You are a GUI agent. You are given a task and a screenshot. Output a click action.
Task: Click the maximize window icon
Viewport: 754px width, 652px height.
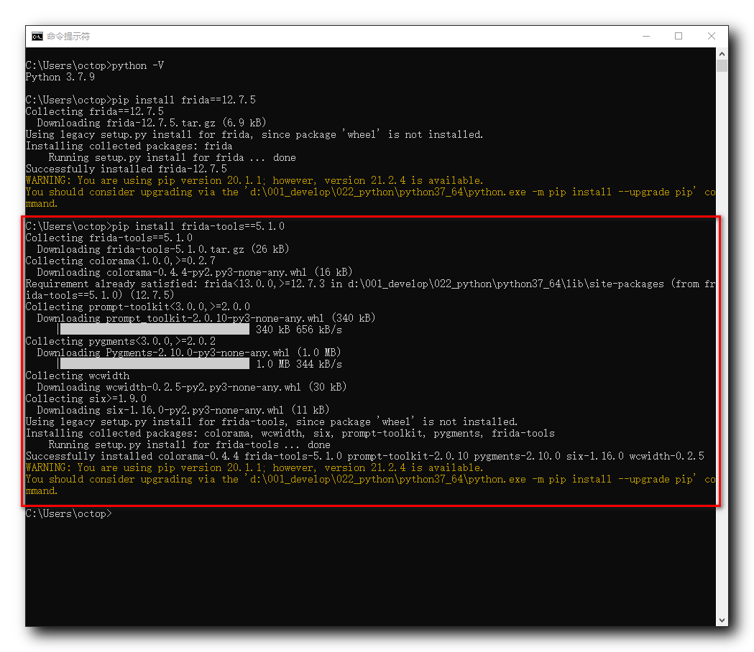click(679, 36)
